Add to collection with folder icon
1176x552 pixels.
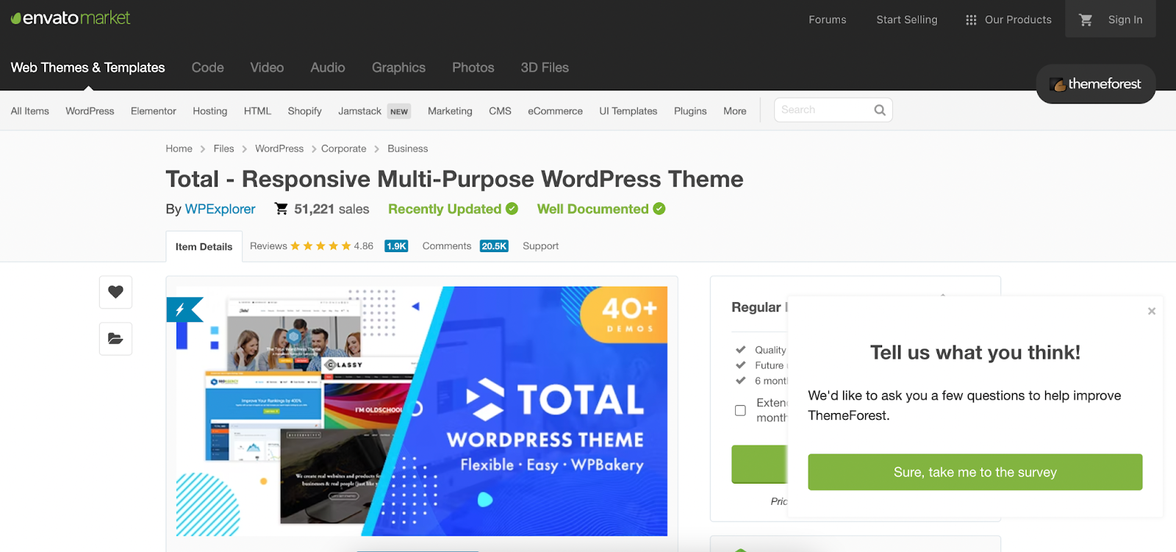coord(115,339)
